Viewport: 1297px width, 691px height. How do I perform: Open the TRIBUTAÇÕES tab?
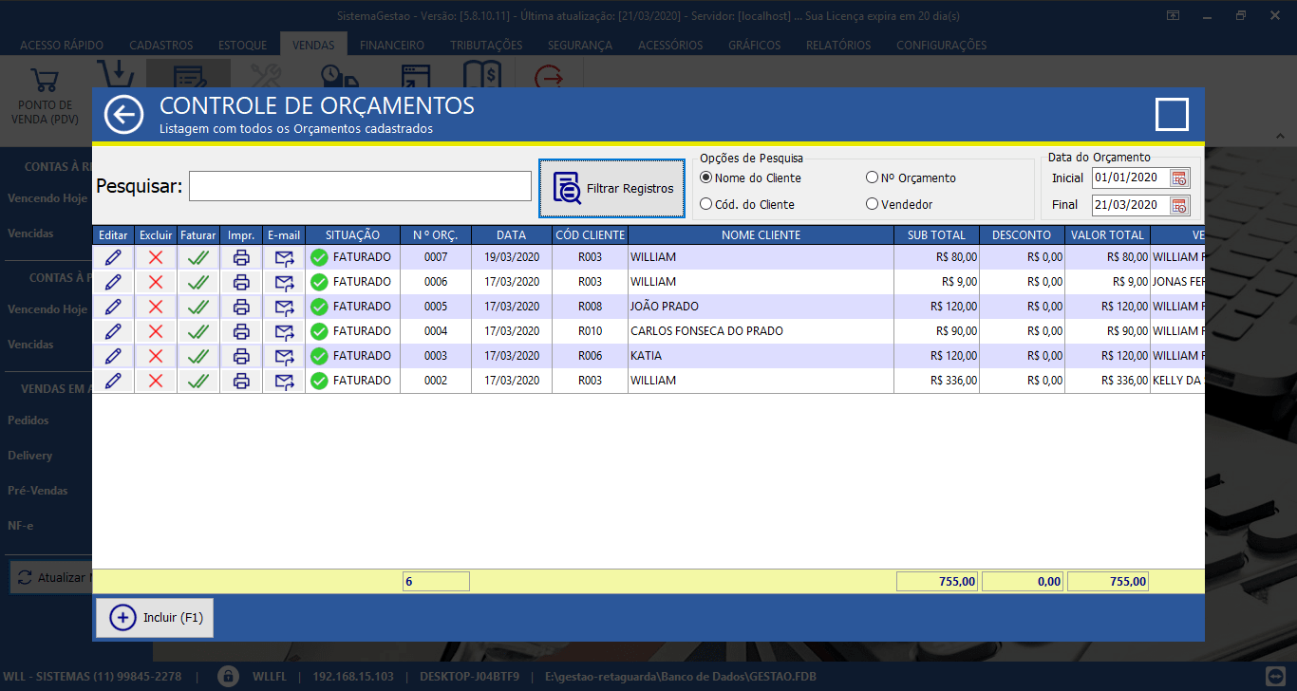[486, 45]
